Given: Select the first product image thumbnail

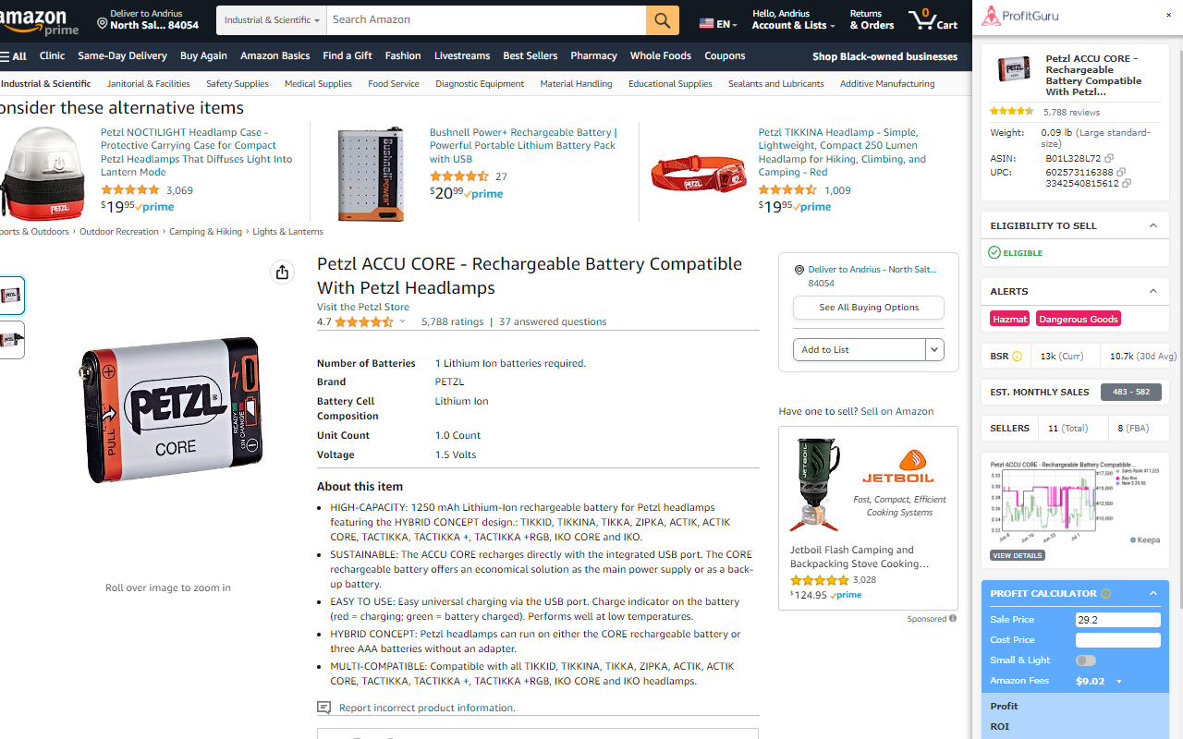Looking at the screenshot, I should click(11, 296).
